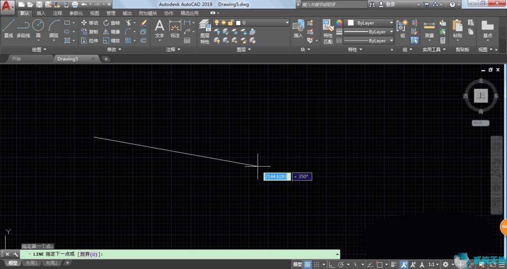Click the WCS button under ViewCube
This screenshot has width=507, height=269.
point(480,123)
